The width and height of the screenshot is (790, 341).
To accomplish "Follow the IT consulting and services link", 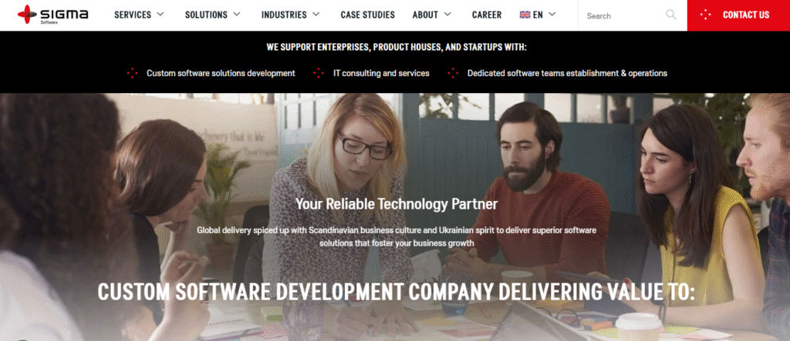I will (381, 73).
